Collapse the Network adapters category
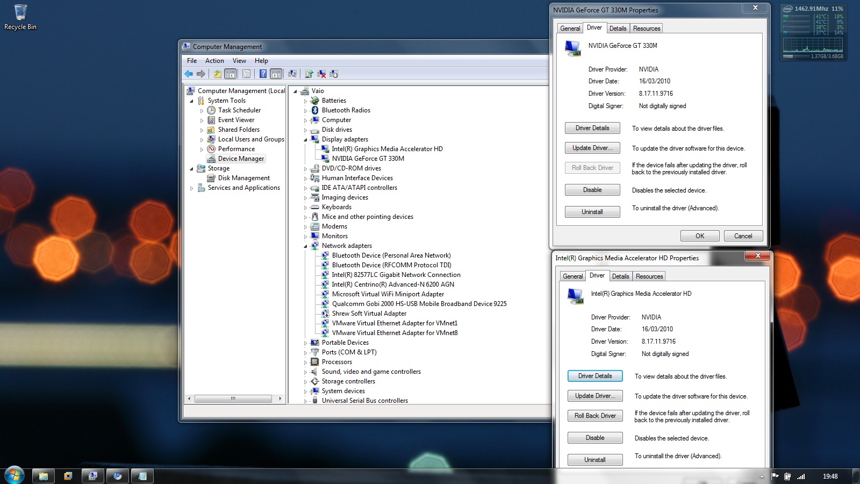The width and height of the screenshot is (860, 484). 305,246
